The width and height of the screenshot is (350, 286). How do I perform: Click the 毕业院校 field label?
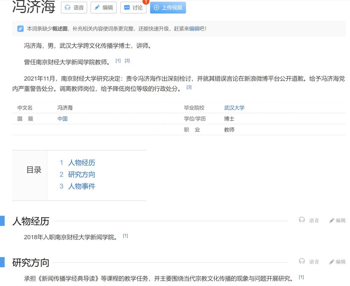pos(194,108)
